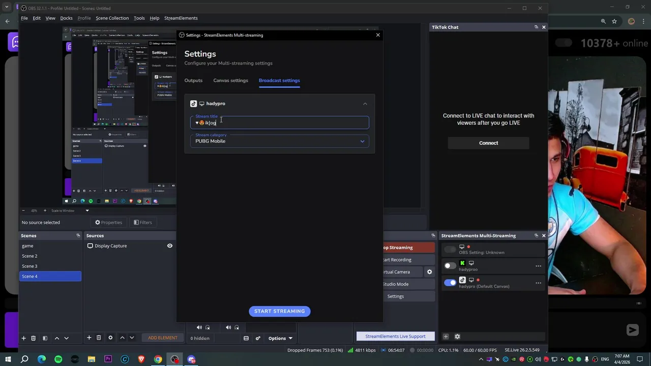Click Connect in TikTok Chat

point(488,143)
